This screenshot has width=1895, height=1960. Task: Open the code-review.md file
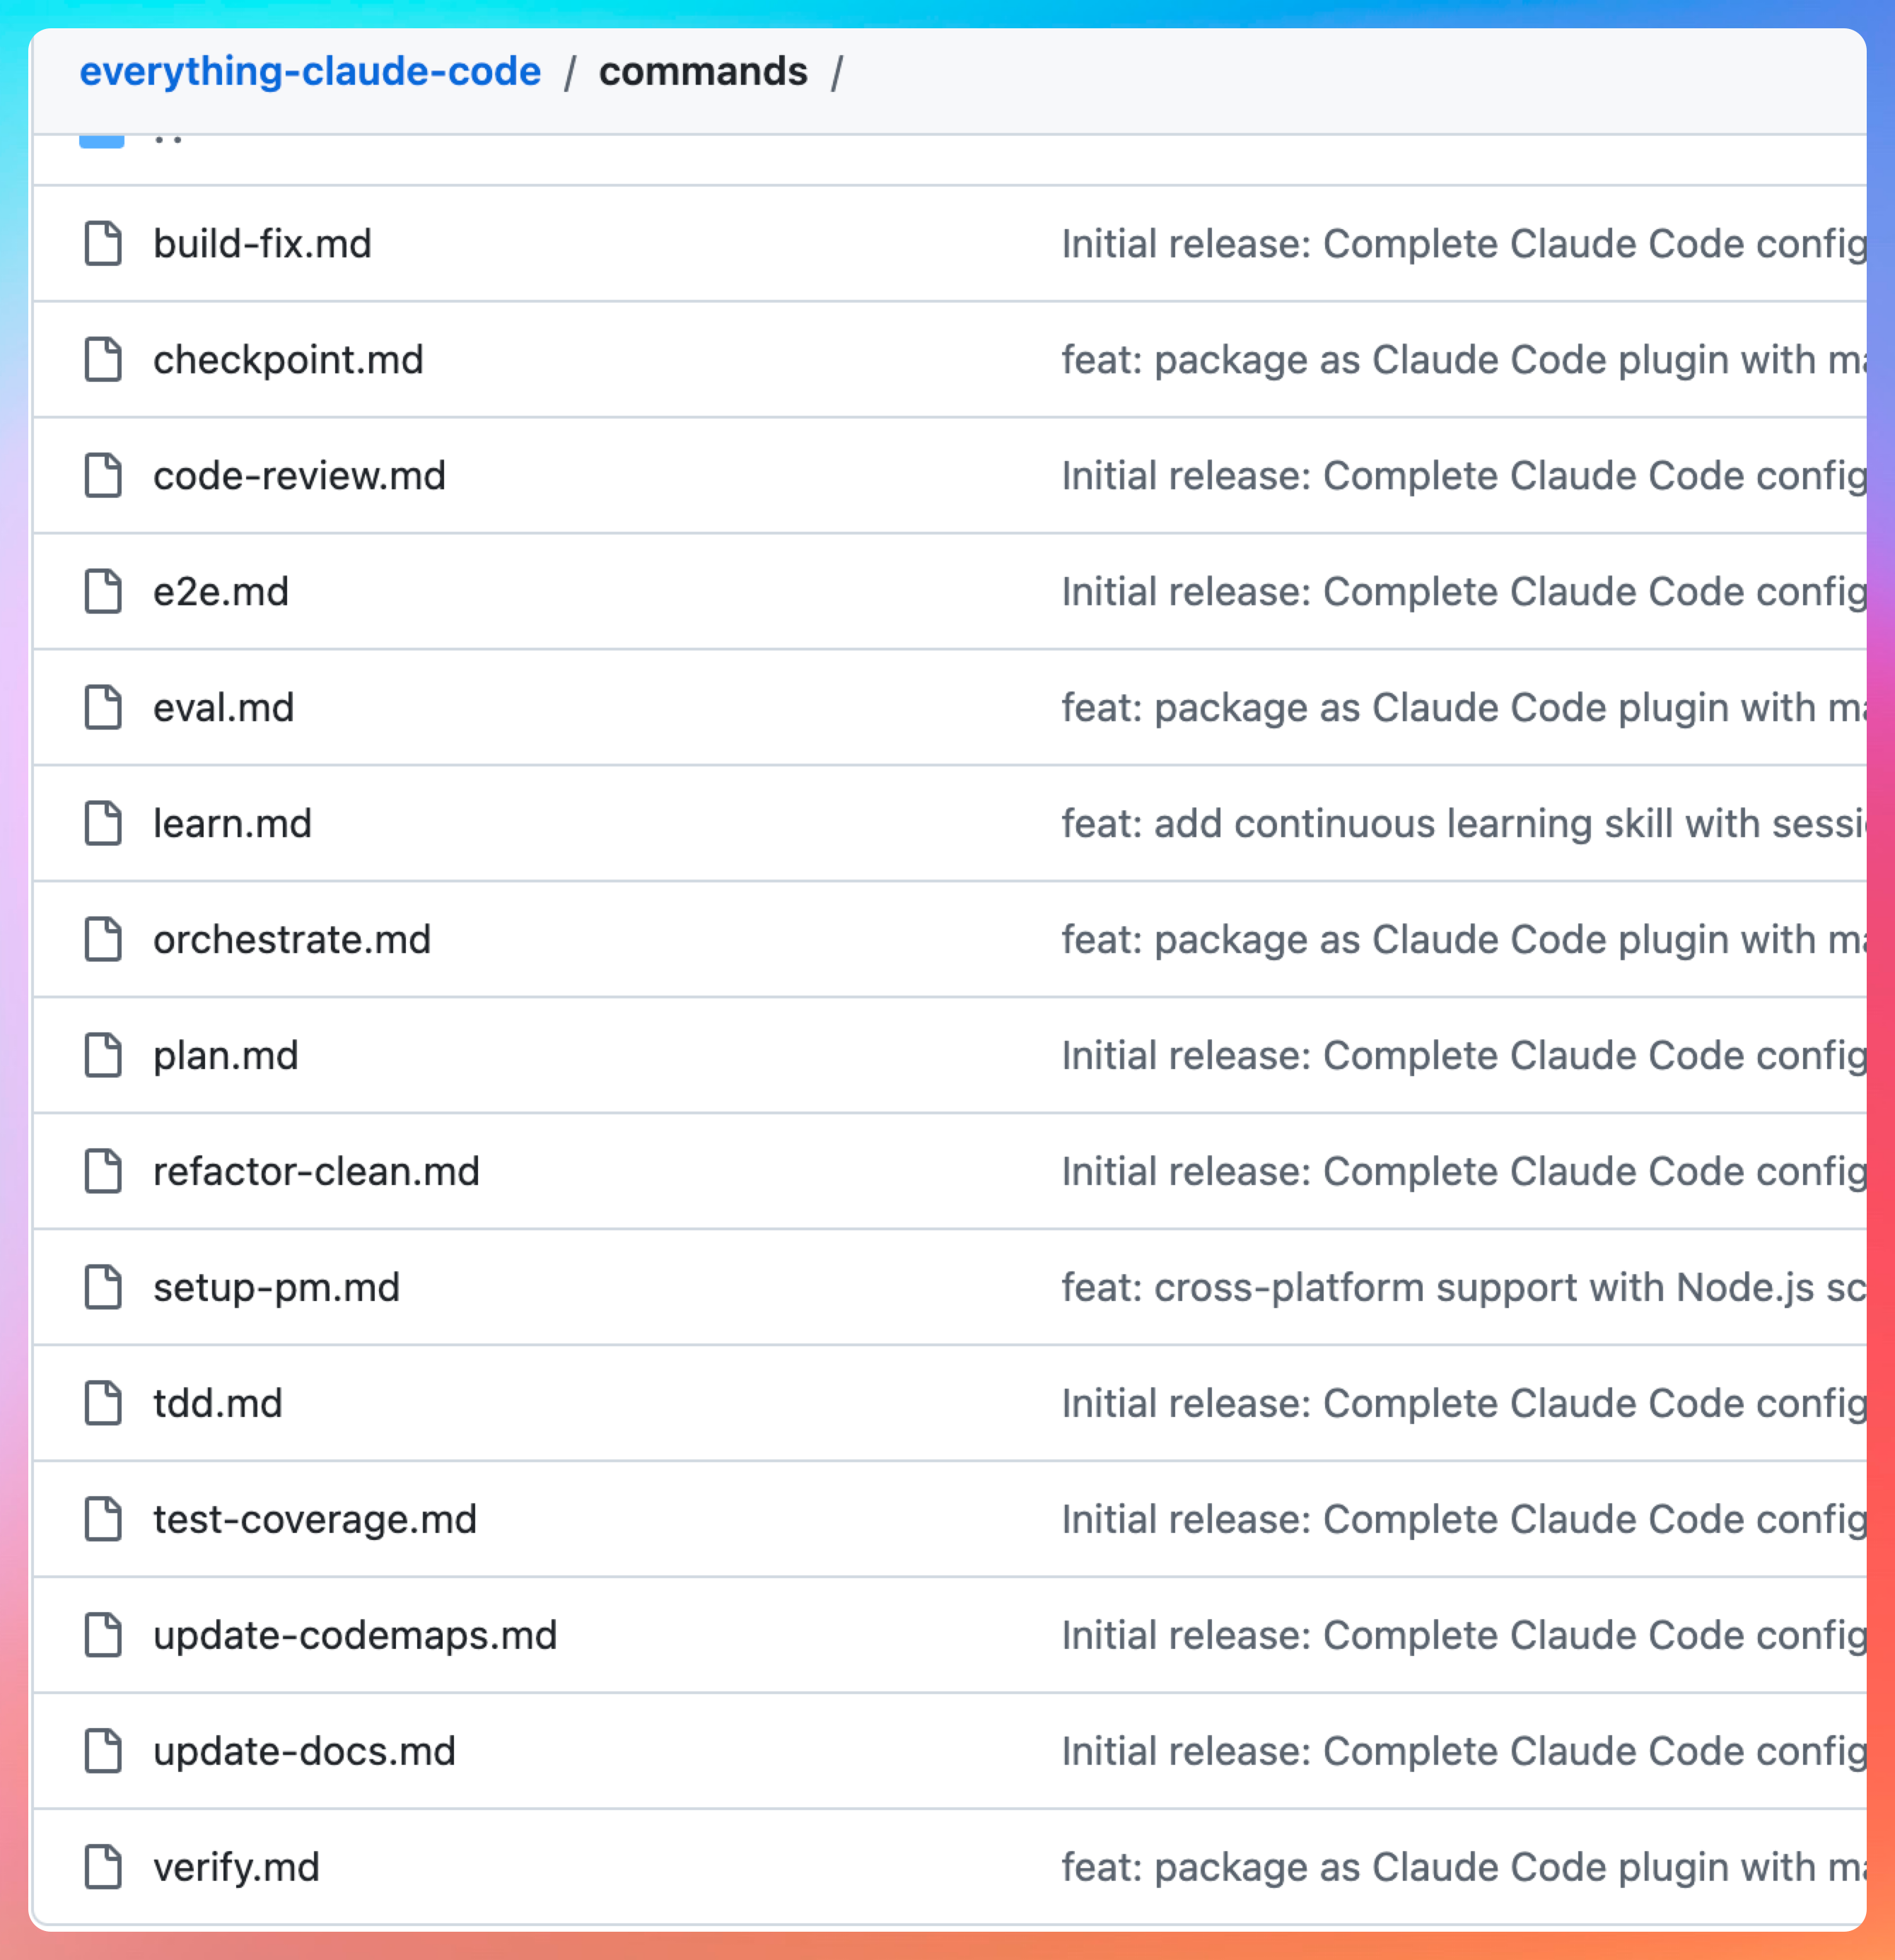[299, 476]
